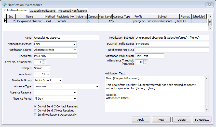
Task: Decrease Attendance Threshold minutes
Action: [x=145, y=63]
